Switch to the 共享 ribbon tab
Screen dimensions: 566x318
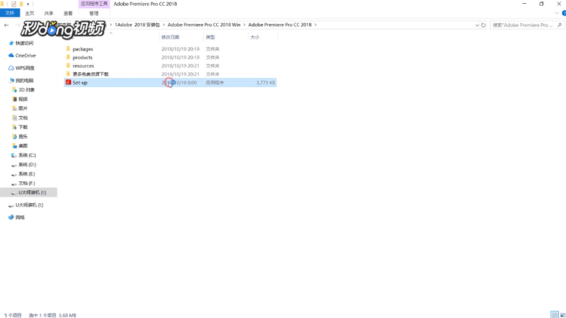point(49,14)
